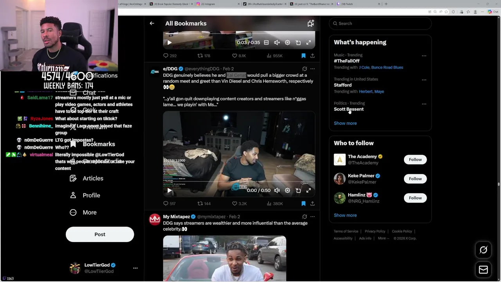Make DDG video fullscreen
Image resolution: width=501 pixels, height=282 pixels.
tap(308, 190)
